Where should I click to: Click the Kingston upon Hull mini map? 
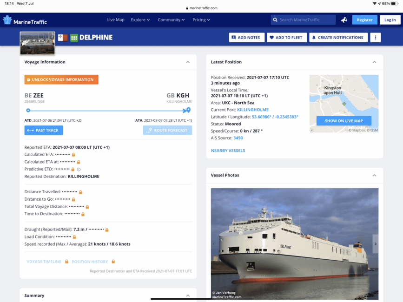click(344, 104)
